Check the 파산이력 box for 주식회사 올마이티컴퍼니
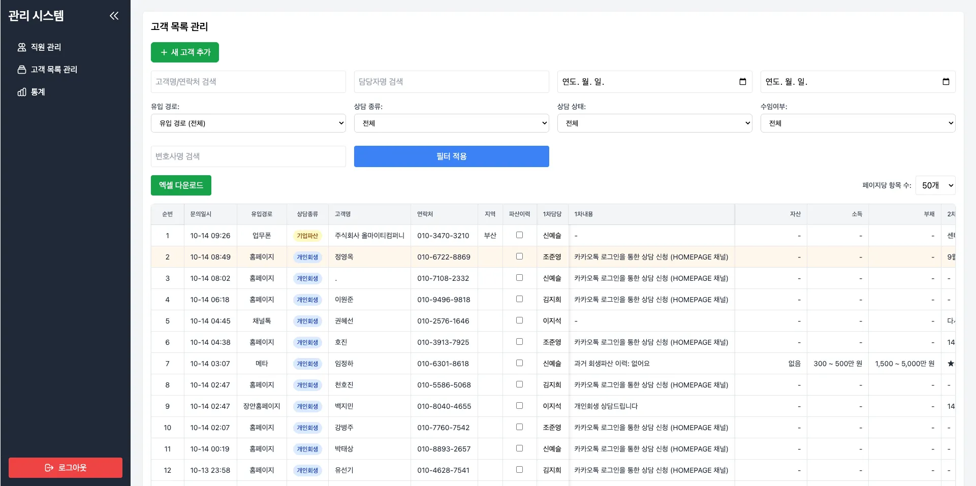This screenshot has width=976, height=486. pyautogui.click(x=519, y=235)
